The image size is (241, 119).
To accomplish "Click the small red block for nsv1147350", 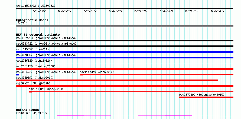I will tap(81, 75).
